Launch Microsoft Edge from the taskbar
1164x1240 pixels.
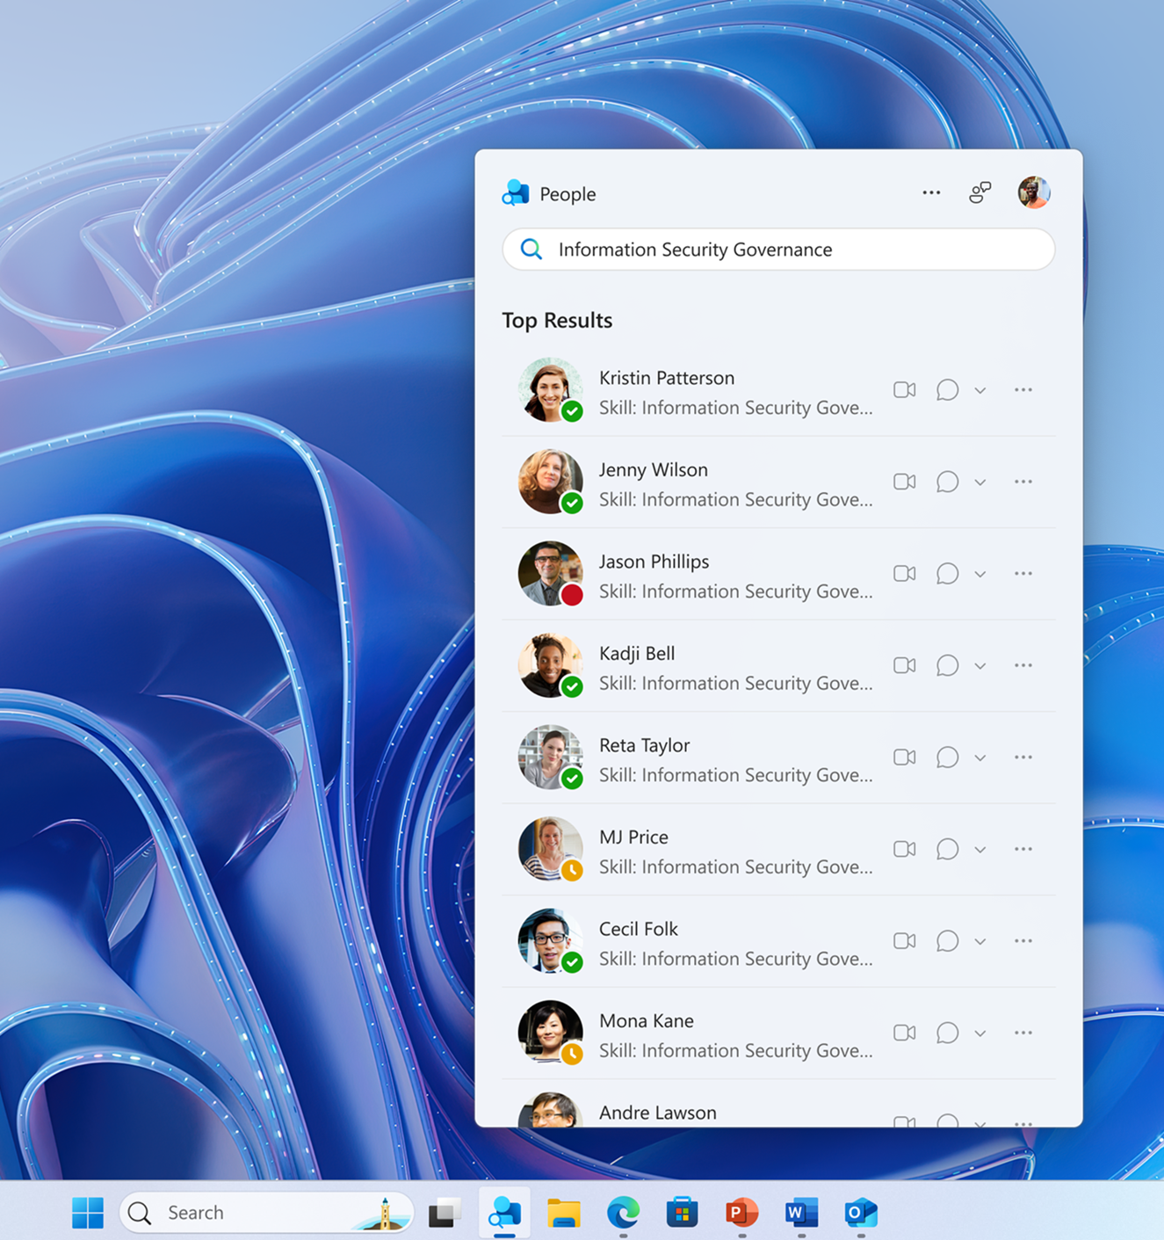[x=623, y=1213]
